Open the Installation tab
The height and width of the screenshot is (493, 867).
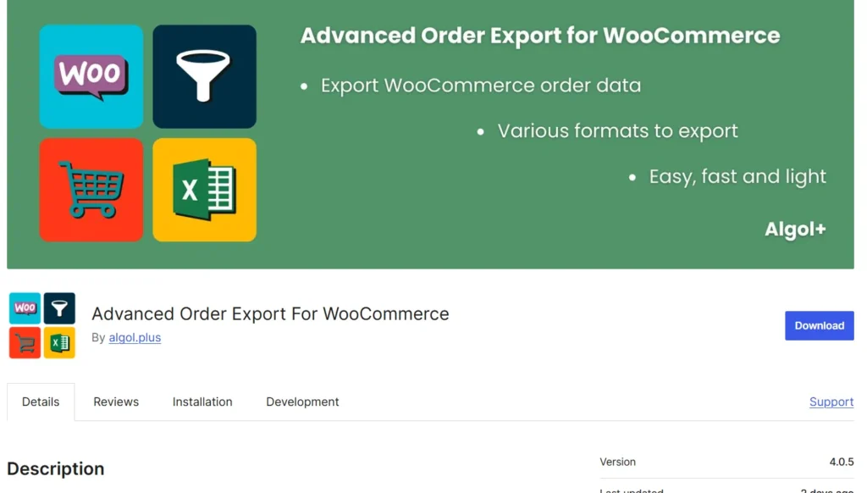pyautogui.click(x=202, y=402)
